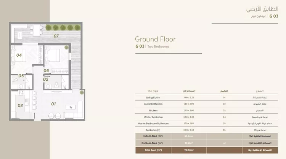This screenshot has height=159, width=286.
Task: Click the "110.66m²" total area value
Action: click(189, 150)
